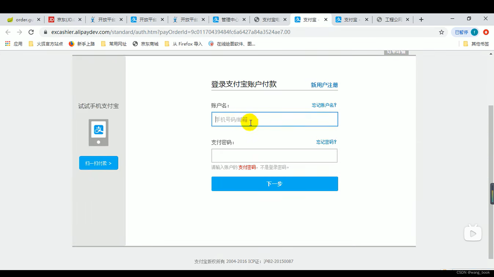The height and width of the screenshot is (277, 494).
Task: Open the 其他书签 folder
Action: click(x=476, y=44)
